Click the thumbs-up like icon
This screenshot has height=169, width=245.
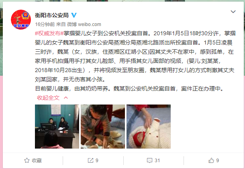pos(211,160)
